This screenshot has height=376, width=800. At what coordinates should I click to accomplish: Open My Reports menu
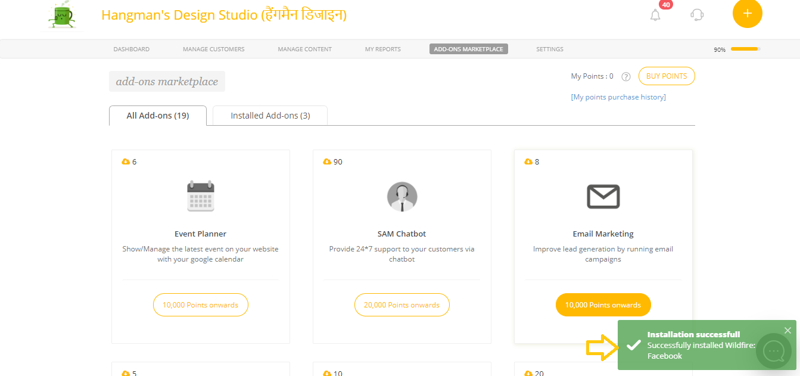[383, 49]
